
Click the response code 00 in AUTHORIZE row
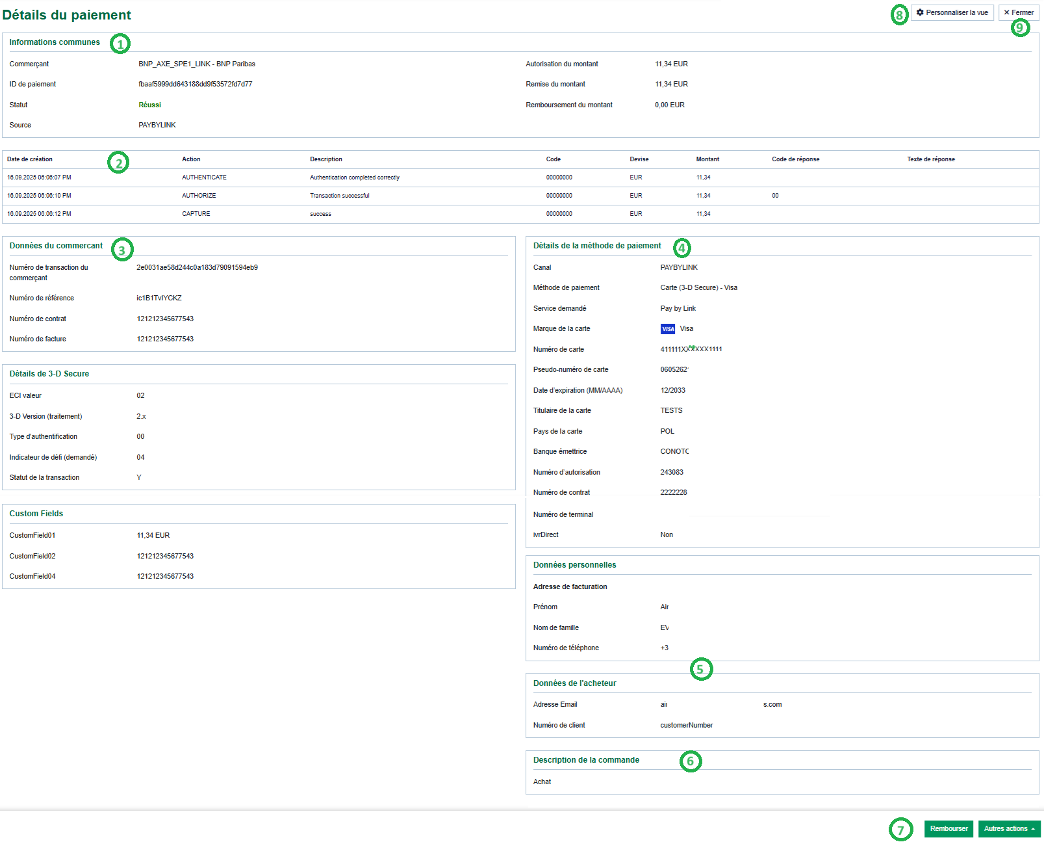point(775,196)
